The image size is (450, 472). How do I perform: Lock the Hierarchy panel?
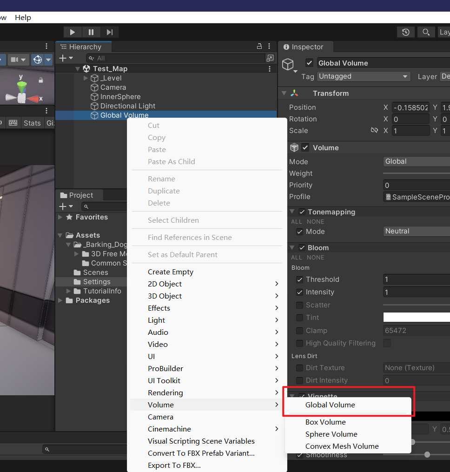tap(259, 47)
